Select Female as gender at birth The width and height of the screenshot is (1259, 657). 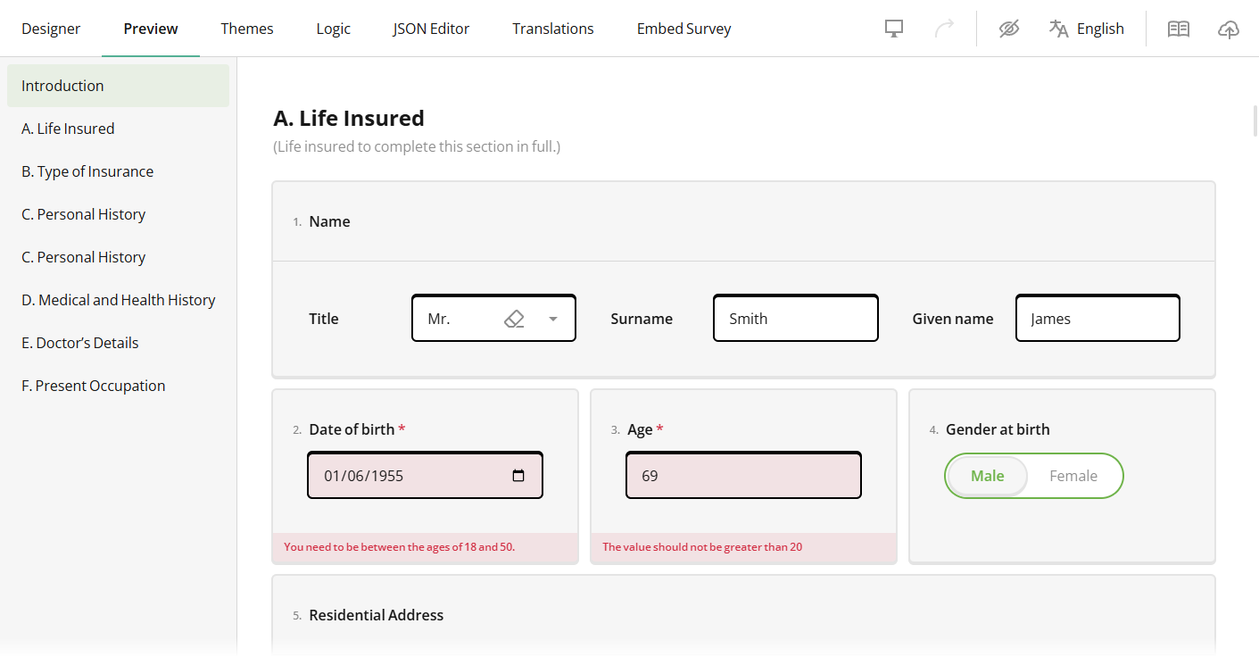point(1073,475)
